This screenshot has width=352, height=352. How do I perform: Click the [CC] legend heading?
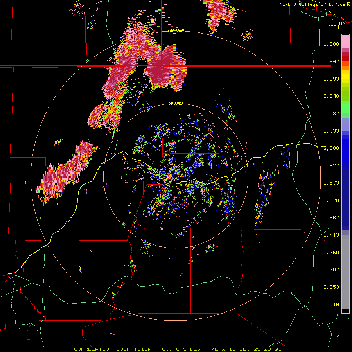pyautogui.click(x=334, y=27)
